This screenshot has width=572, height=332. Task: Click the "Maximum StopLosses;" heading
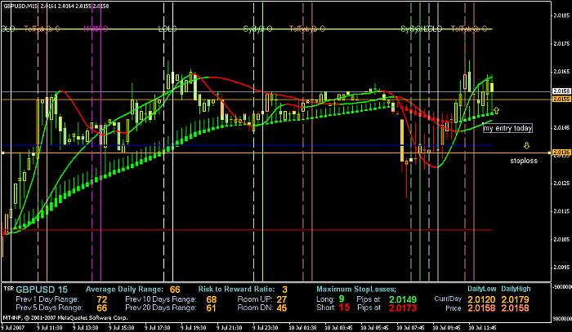coord(356,290)
